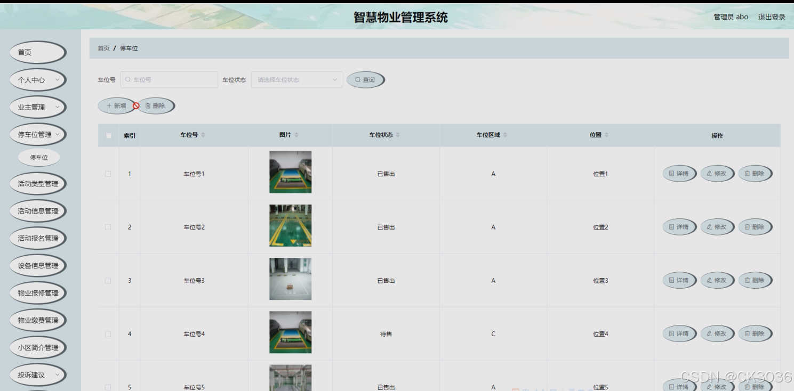Check the checkbox for row 车位号3

tap(108, 280)
